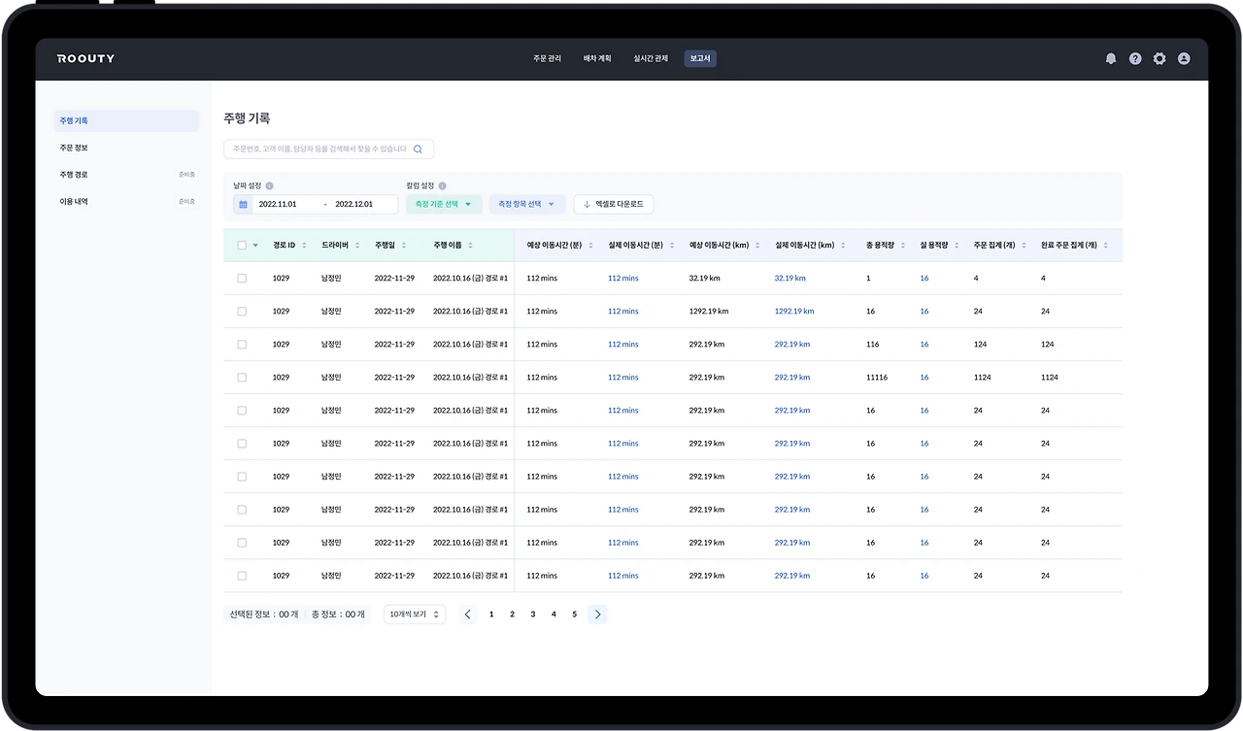Sort by the 총 용적량 column
This screenshot has height=731, width=1243.
[903, 246]
